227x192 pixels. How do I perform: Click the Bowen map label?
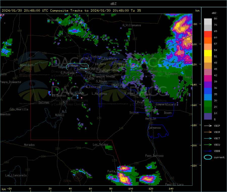tap(168, 113)
